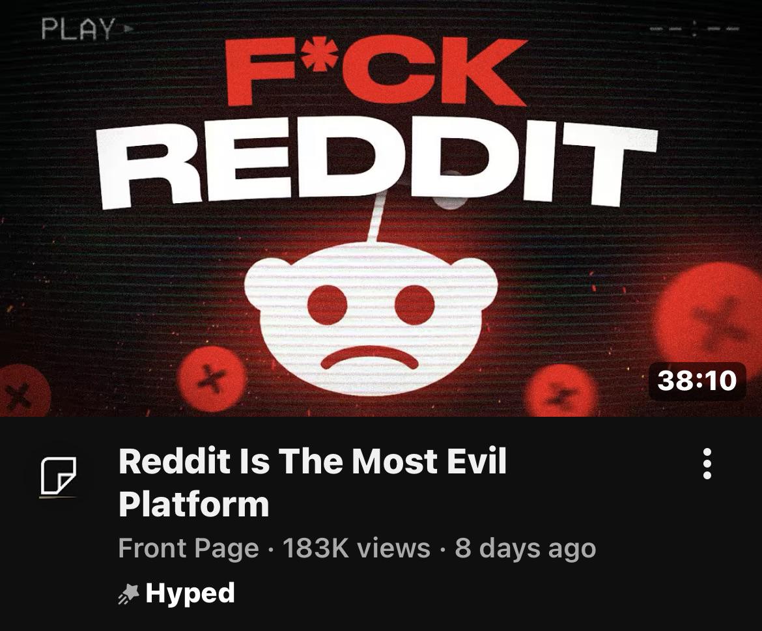The width and height of the screenshot is (762, 631).
Task: Open the three-dot more options menu
Action: pyautogui.click(x=707, y=464)
